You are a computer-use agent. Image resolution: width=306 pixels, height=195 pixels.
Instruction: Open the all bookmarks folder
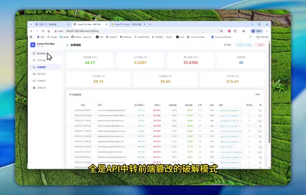click(262, 37)
